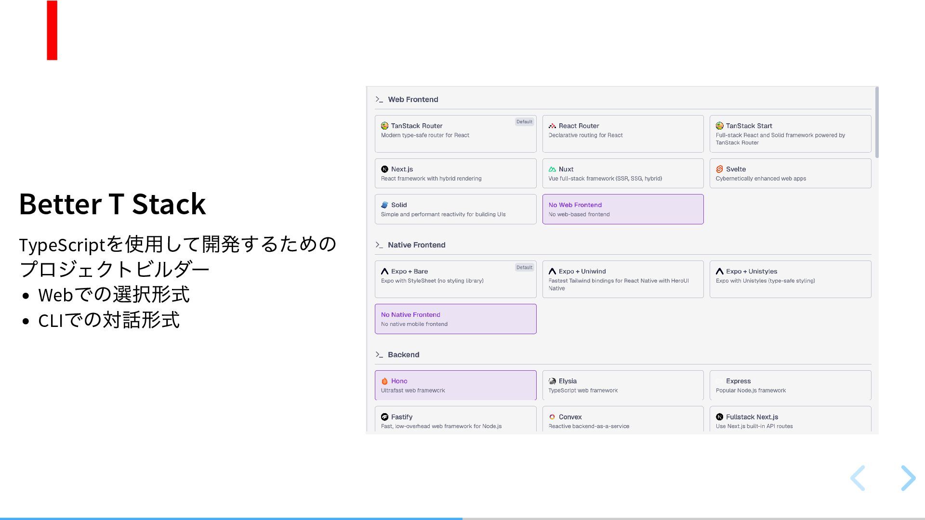Pick the TanStack Start framework card
This screenshot has width=925, height=520.
790,134
